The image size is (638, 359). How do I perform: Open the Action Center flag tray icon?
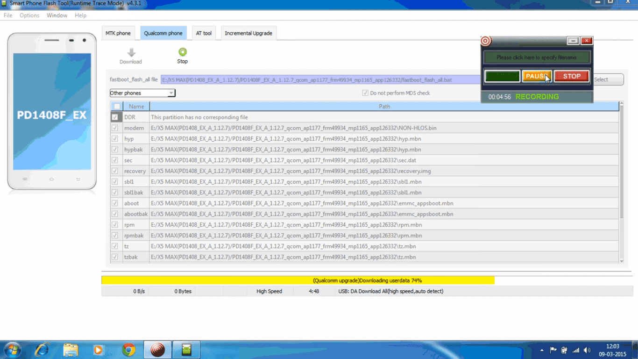click(553, 350)
